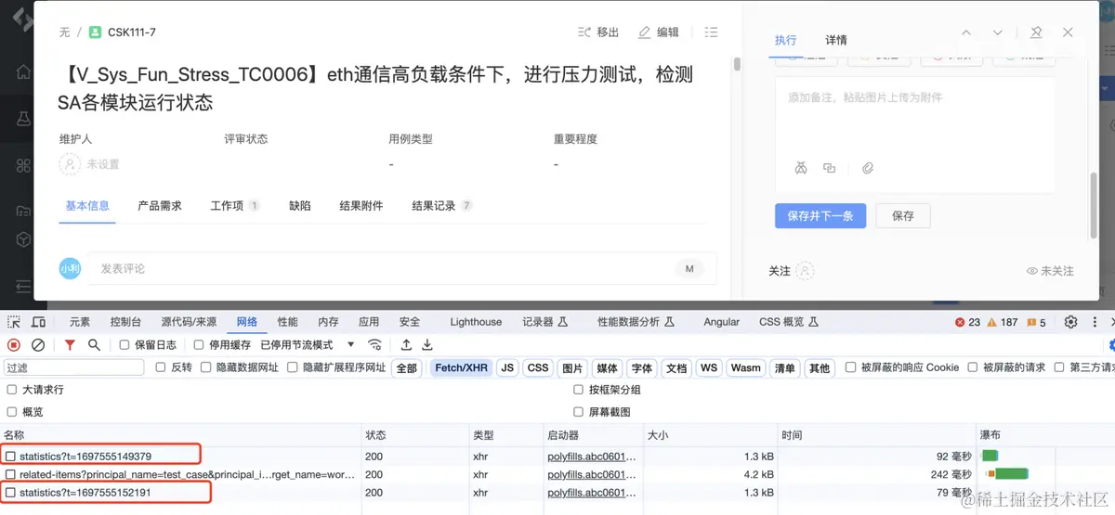Image resolution: width=1115 pixels, height=515 pixels.
Task: Switch to 元素 DevTools tab
Action: coord(80,322)
